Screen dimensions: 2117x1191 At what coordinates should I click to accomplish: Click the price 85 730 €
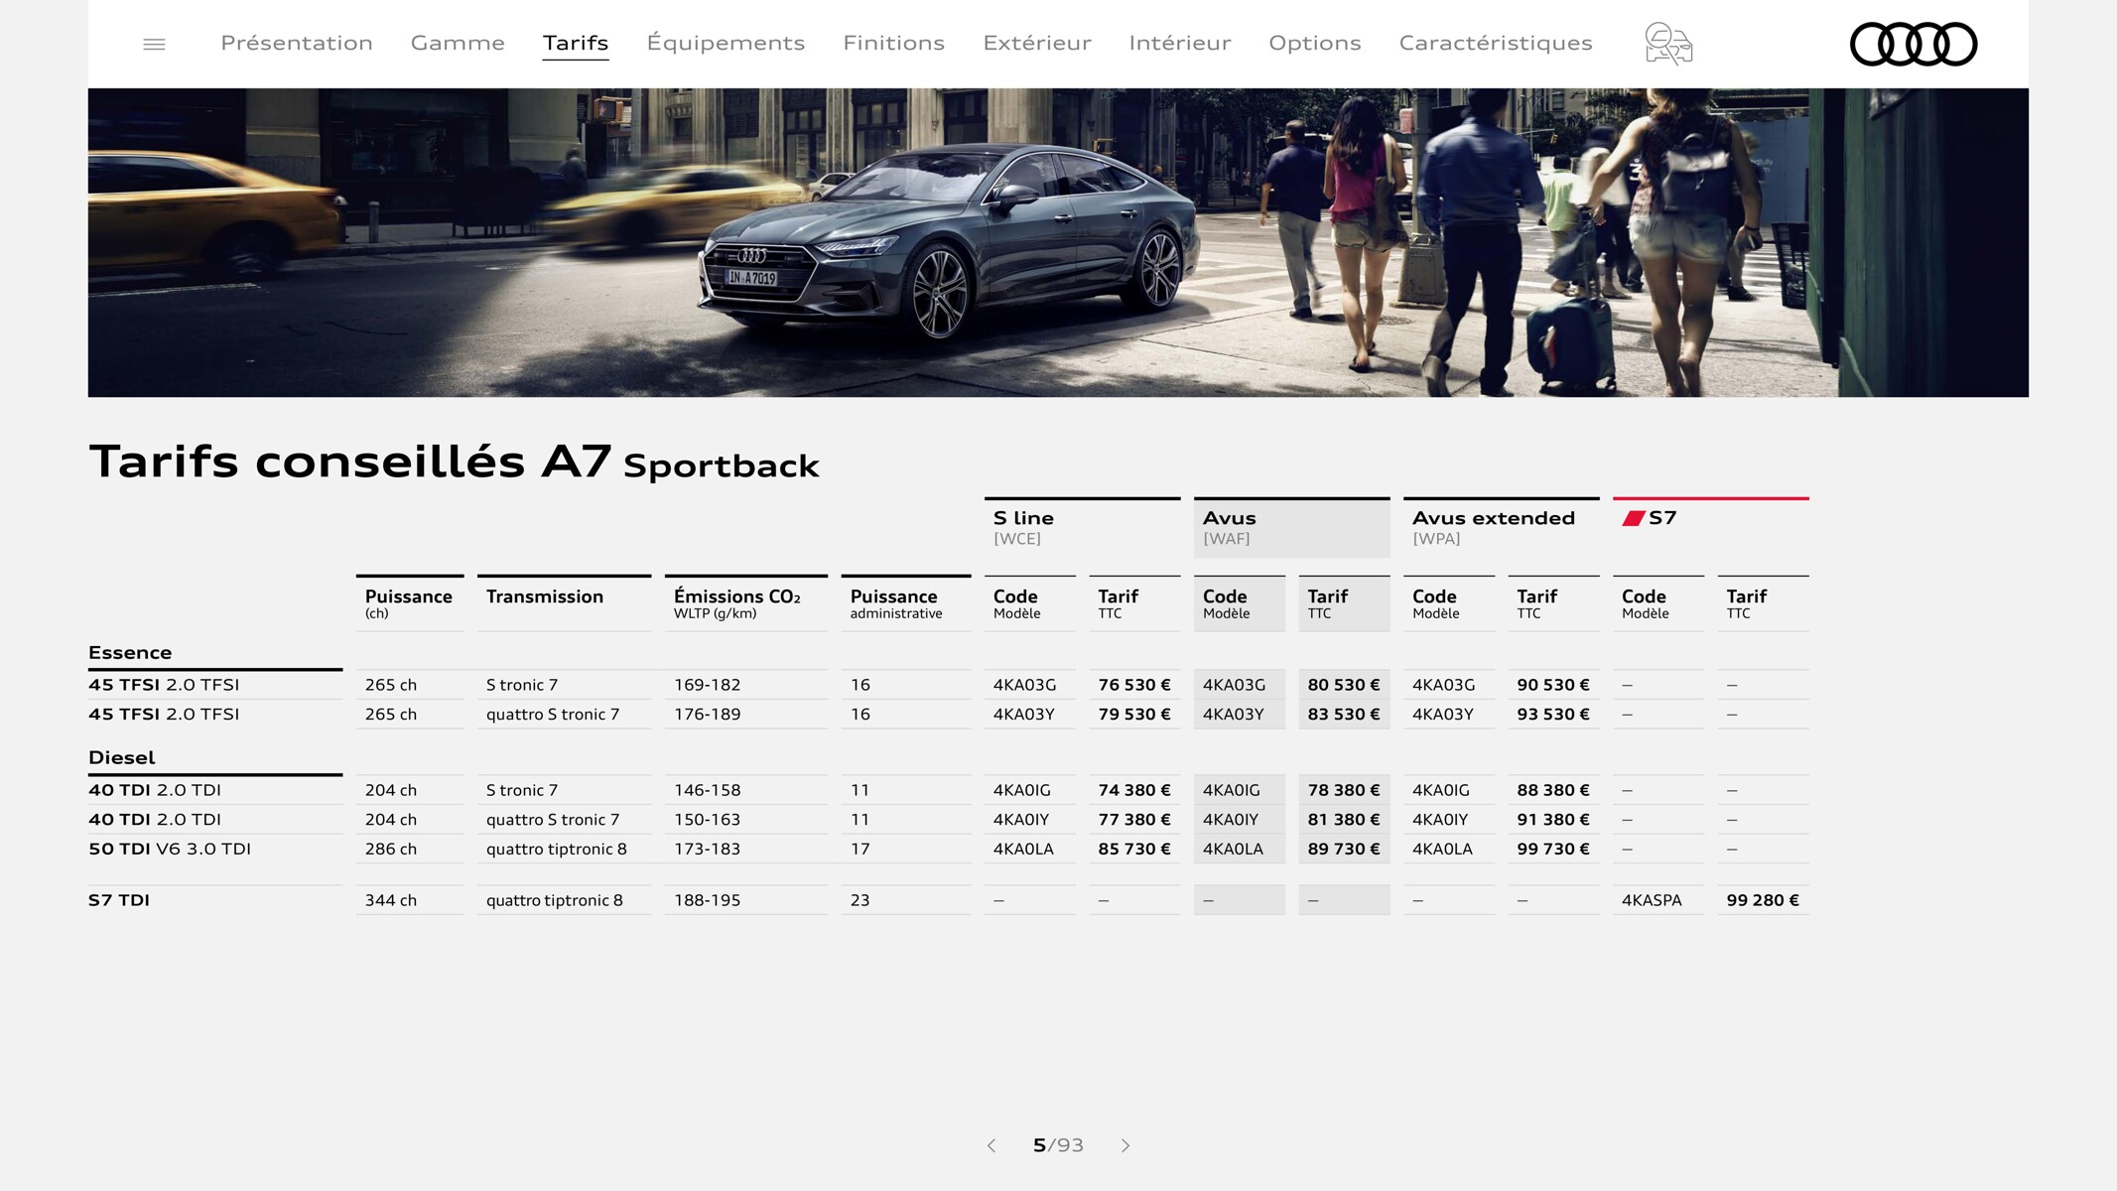[1134, 850]
